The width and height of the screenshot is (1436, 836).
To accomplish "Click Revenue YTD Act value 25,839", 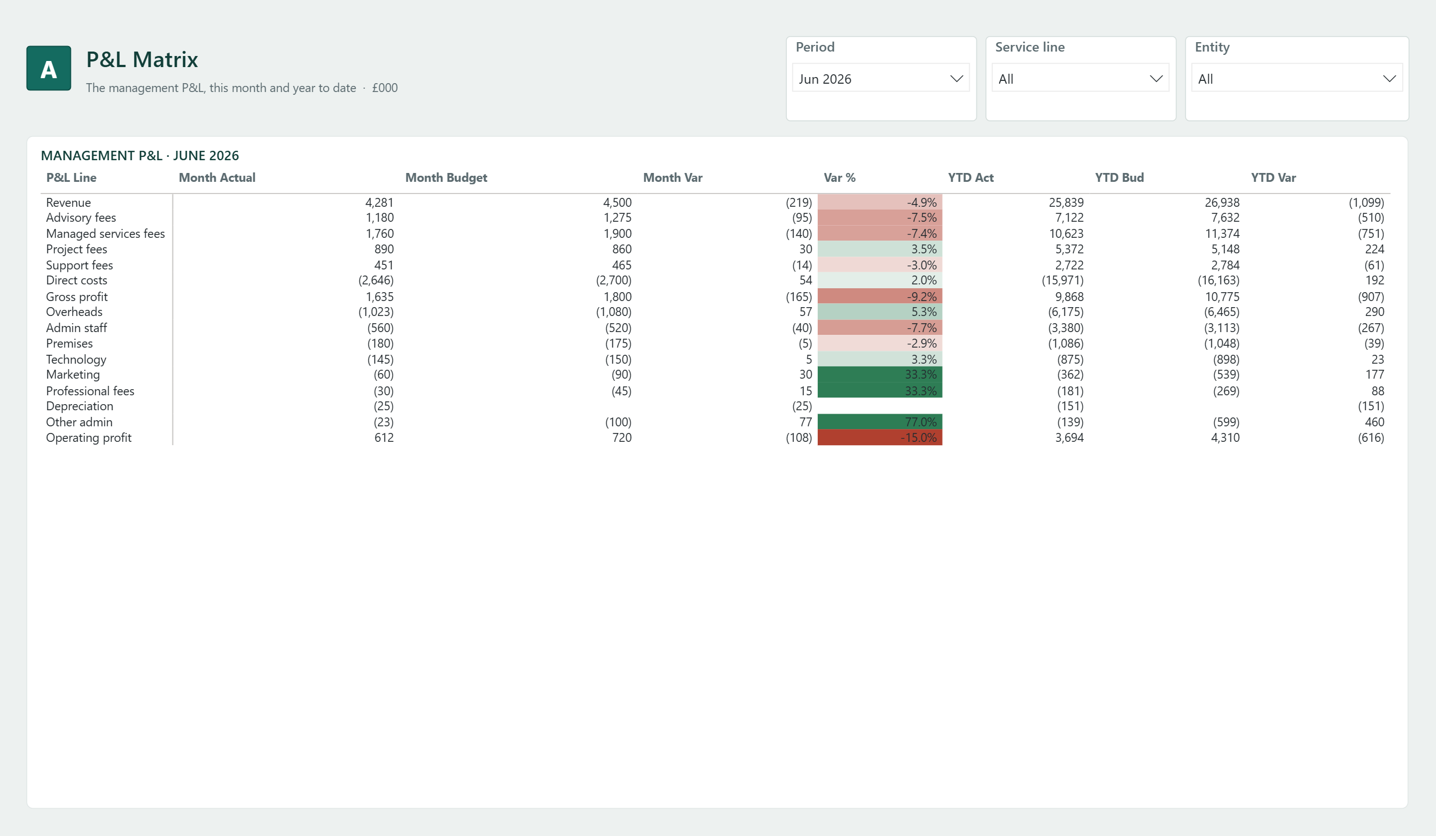I will [x=1066, y=202].
